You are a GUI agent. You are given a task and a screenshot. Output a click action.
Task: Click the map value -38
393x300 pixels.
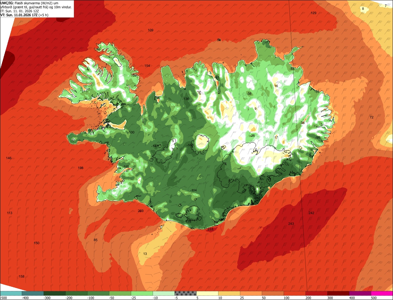(249, 94)
